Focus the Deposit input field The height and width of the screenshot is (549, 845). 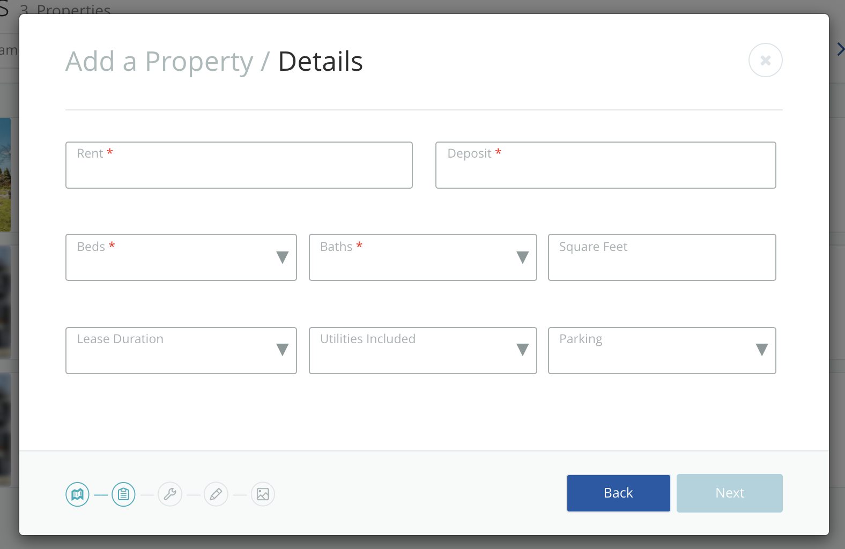click(605, 165)
